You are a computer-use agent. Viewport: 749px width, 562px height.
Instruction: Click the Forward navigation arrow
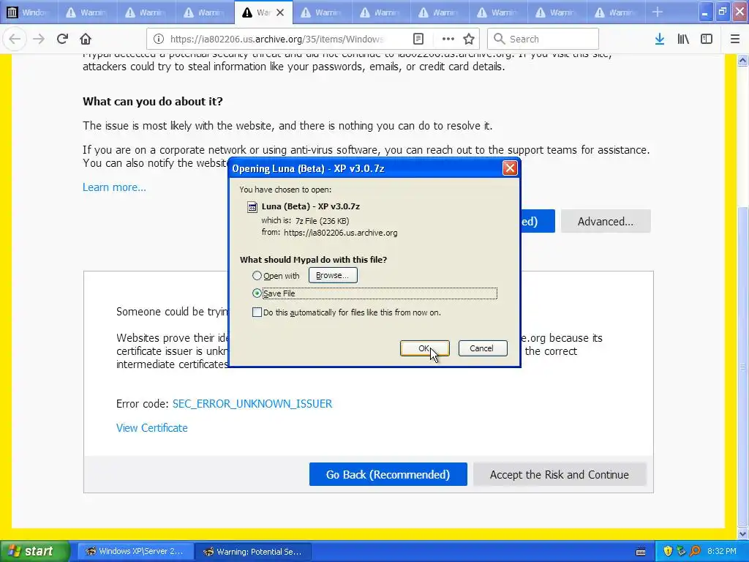[39, 40]
